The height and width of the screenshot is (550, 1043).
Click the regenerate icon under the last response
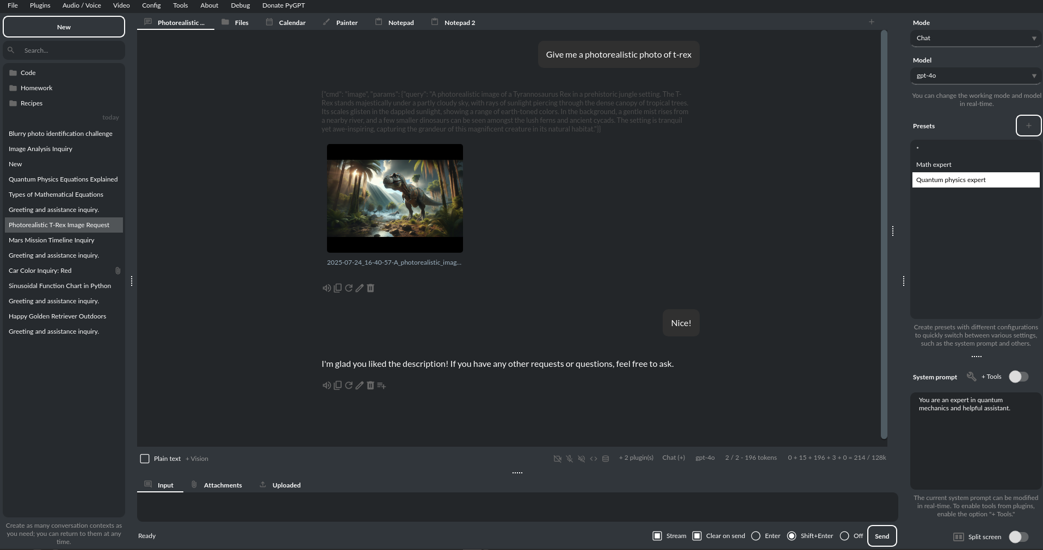pos(349,385)
